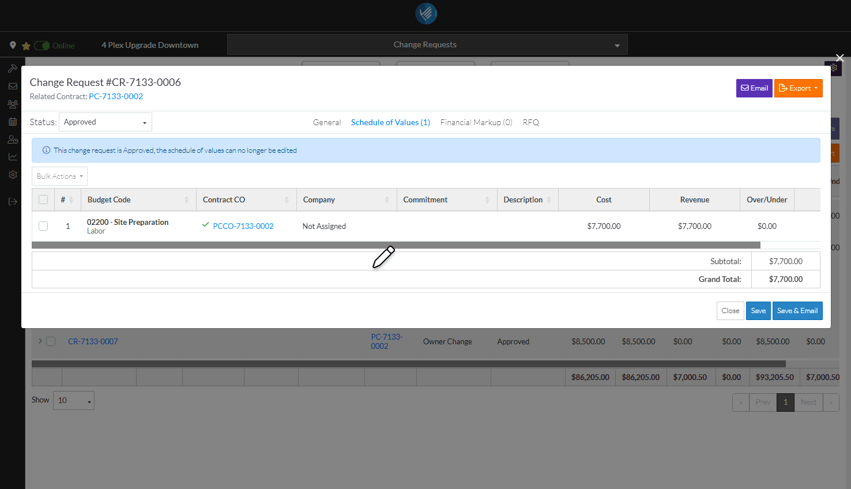The height and width of the screenshot is (489, 851).
Task: Expand the CR-7133-0007 row chevron
Action: point(40,341)
